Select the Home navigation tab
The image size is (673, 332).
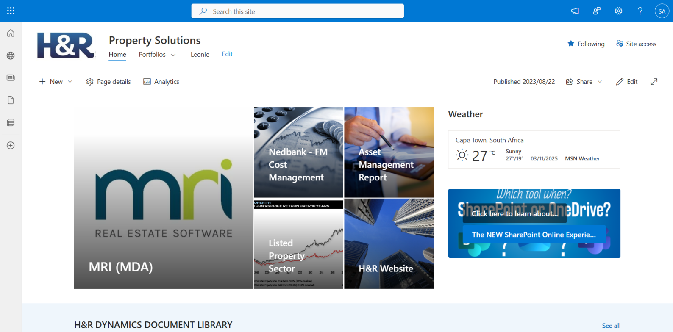point(117,54)
